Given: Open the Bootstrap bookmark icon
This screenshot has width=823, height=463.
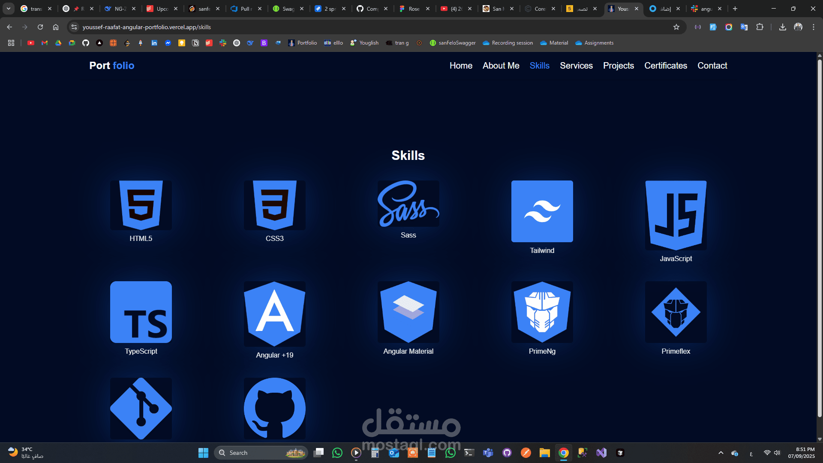Looking at the screenshot, I should pos(264,43).
